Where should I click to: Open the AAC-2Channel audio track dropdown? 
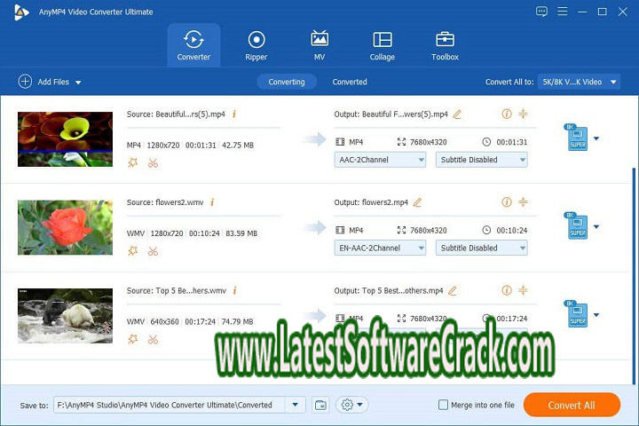tap(380, 160)
